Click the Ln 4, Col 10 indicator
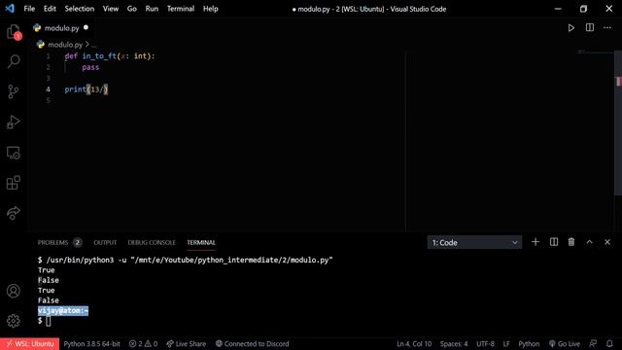The width and height of the screenshot is (622, 350). coord(414,343)
